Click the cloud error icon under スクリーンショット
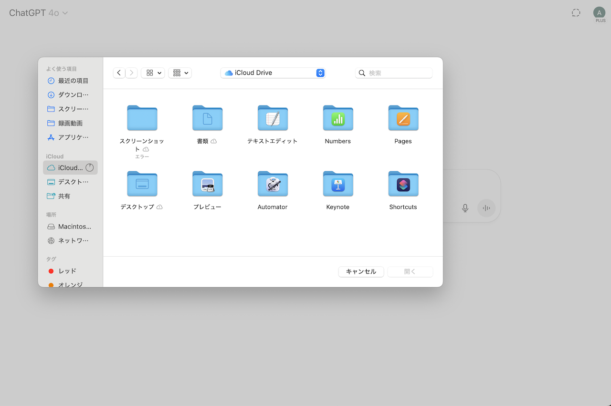The image size is (611, 406). [146, 149]
